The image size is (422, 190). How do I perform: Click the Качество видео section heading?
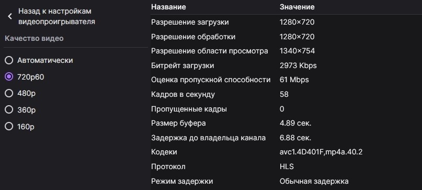pos(34,38)
